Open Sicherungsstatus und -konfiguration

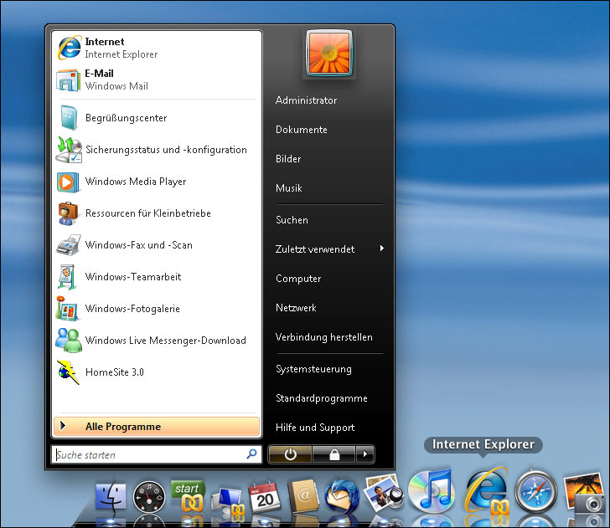(x=157, y=150)
